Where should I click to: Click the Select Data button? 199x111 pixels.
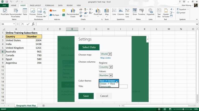point(89,47)
